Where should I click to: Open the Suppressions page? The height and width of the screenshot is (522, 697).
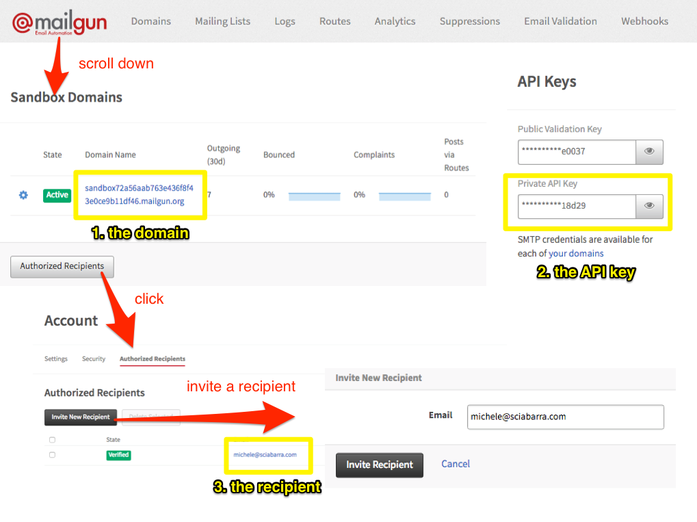[469, 21]
